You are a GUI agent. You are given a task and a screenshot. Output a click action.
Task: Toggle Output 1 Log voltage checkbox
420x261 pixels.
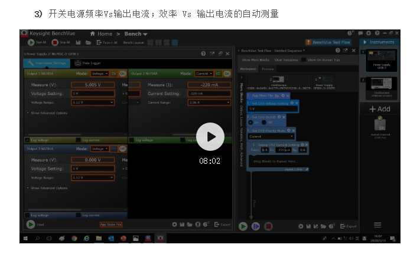27,140
